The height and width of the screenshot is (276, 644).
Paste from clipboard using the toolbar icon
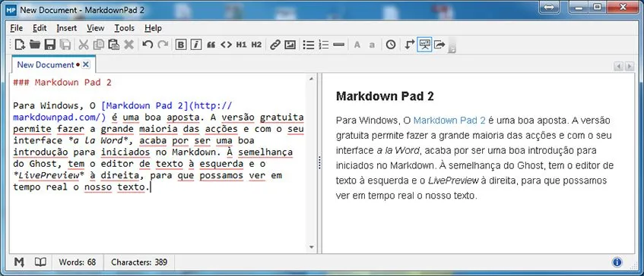[x=114, y=45]
